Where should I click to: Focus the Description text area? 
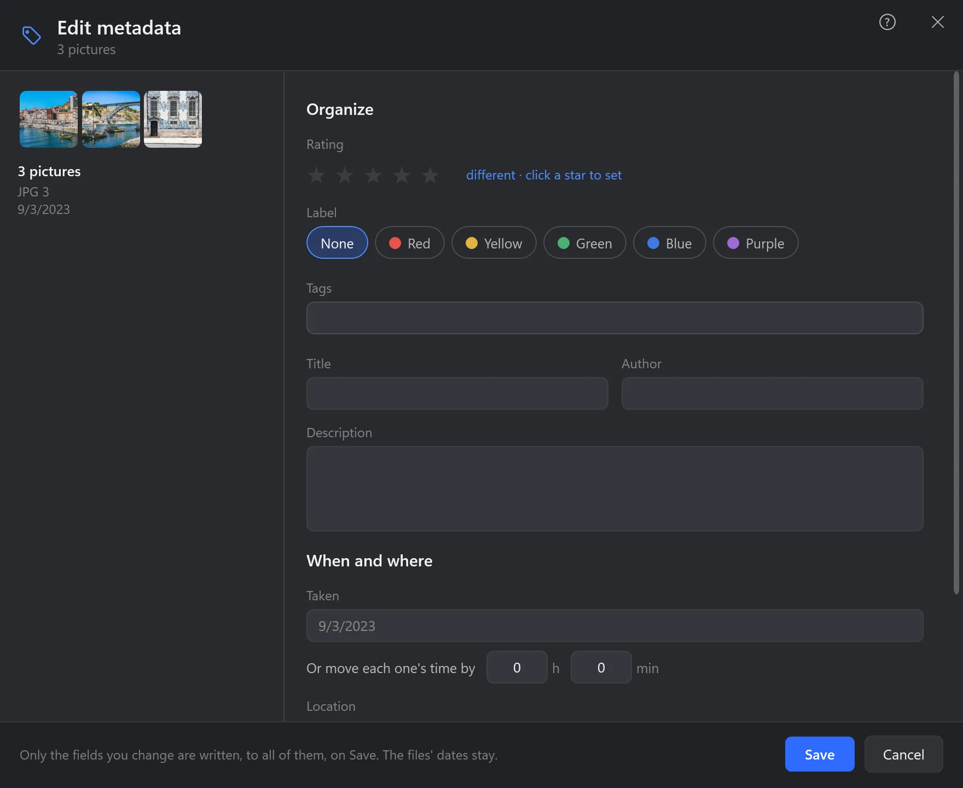tap(614, 489)
